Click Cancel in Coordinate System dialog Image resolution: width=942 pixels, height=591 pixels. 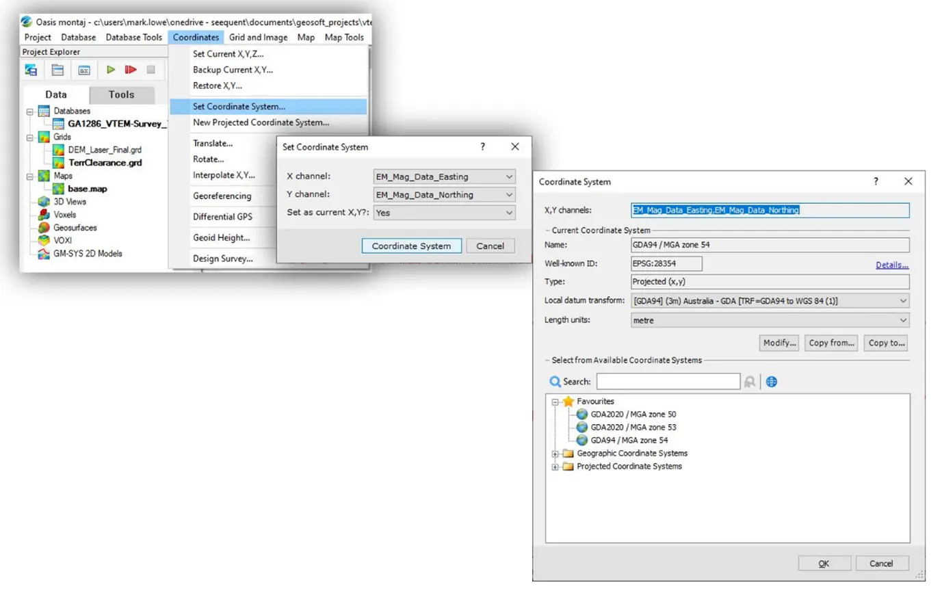(882, 564)
